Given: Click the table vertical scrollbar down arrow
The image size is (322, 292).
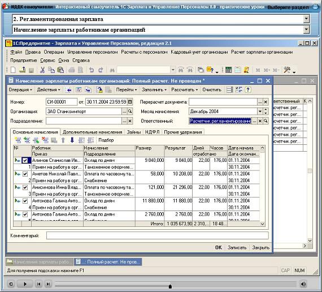Looking at the screenshot, I should coord(263,224).
